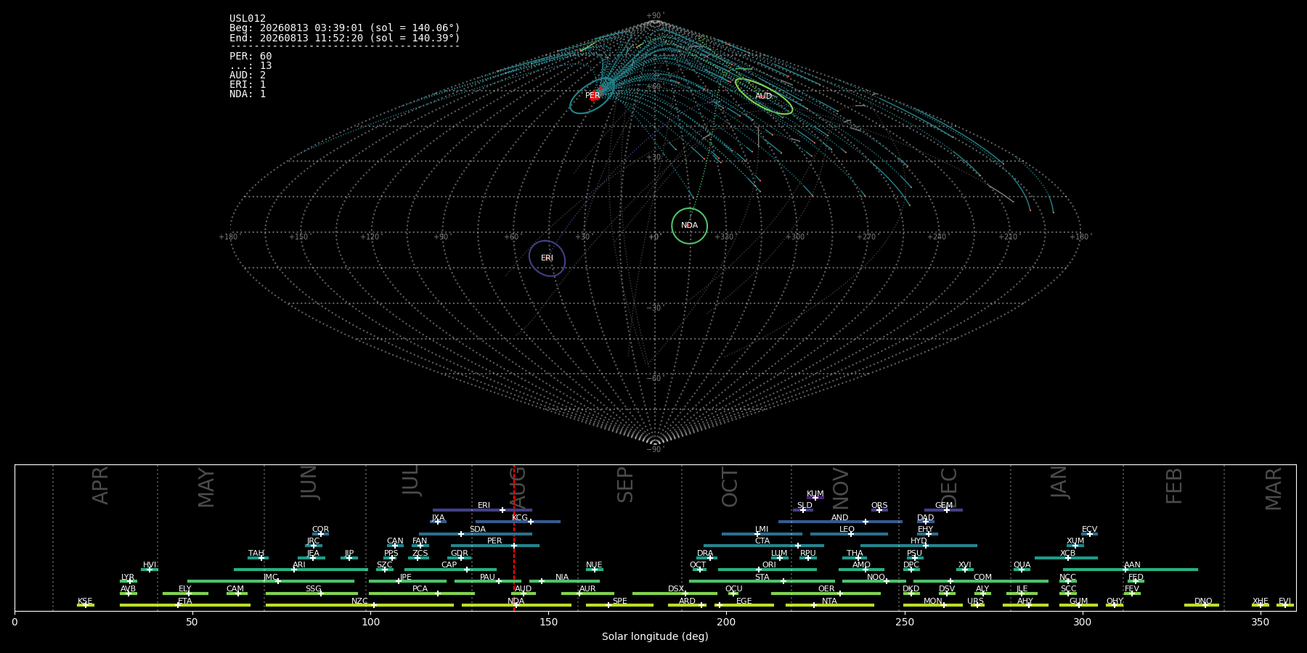This screenshot has height=653, width=1307.
Task: Select the KSE shower marker near April
Action: pos(85,605)
